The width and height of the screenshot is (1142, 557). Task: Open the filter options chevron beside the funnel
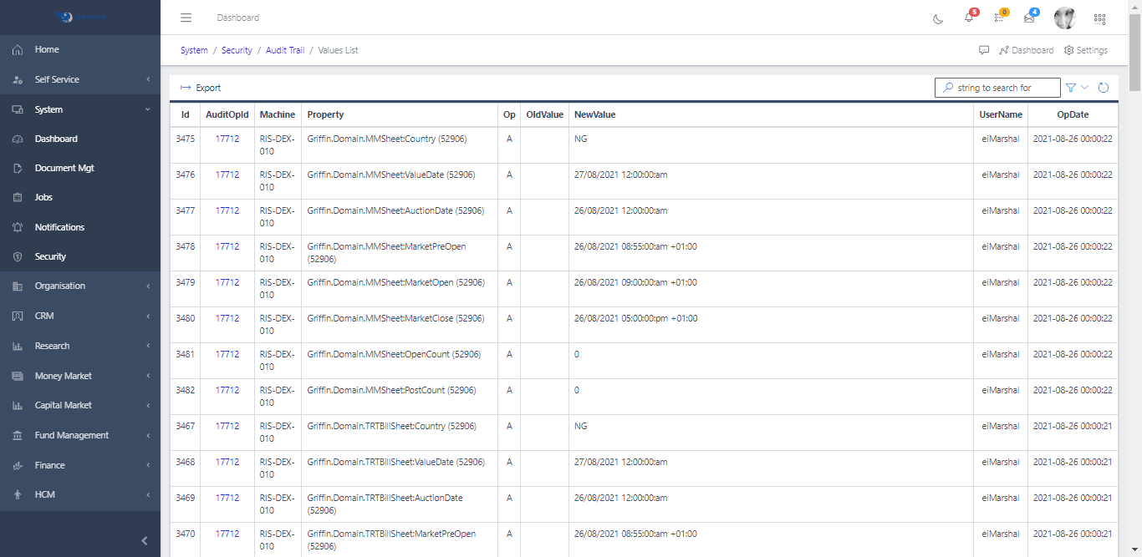[x=1083, y=87]
